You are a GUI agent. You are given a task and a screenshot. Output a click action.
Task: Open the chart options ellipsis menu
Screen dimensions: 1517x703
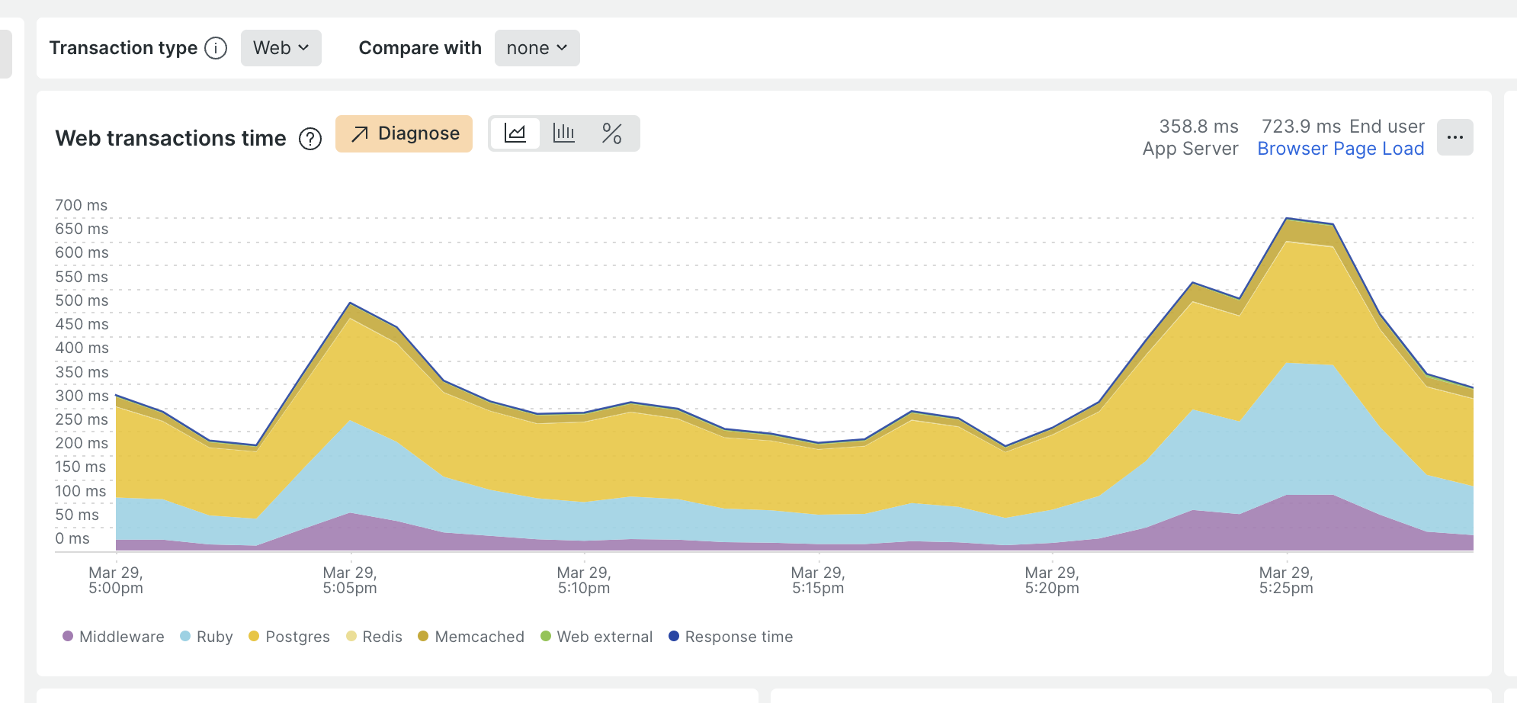1455,137
